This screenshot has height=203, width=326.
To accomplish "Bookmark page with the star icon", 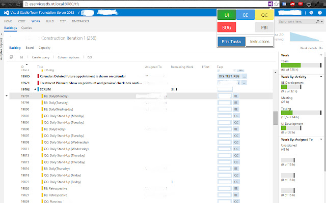I will [x=276, y=4].
